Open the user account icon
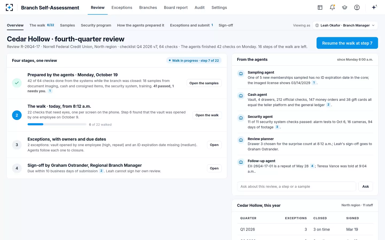 [x=357, y=7]
